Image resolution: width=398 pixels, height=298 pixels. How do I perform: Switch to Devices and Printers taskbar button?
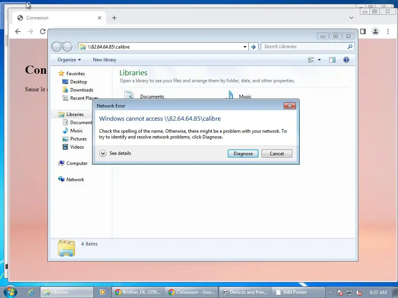coord(245,292)
